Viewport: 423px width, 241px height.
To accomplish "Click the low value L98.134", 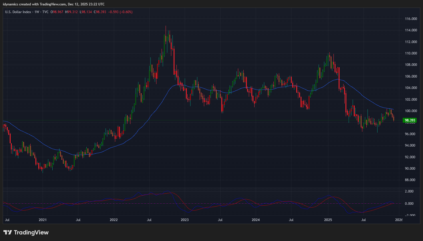I will pyautogui.click(x=86, y=12).
